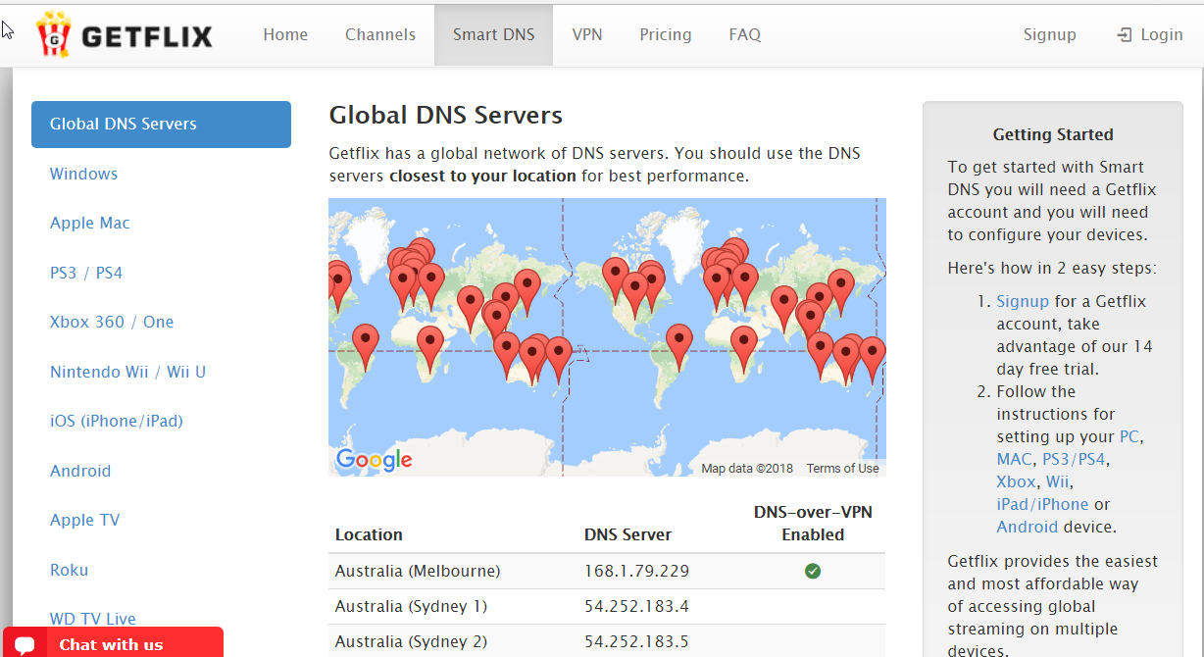
Task: Click the chat bubble icon
Action: click(x=25, y=645)
